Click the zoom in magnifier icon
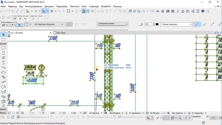Screen dimensions: 222x125 click(x=18, y=113)
